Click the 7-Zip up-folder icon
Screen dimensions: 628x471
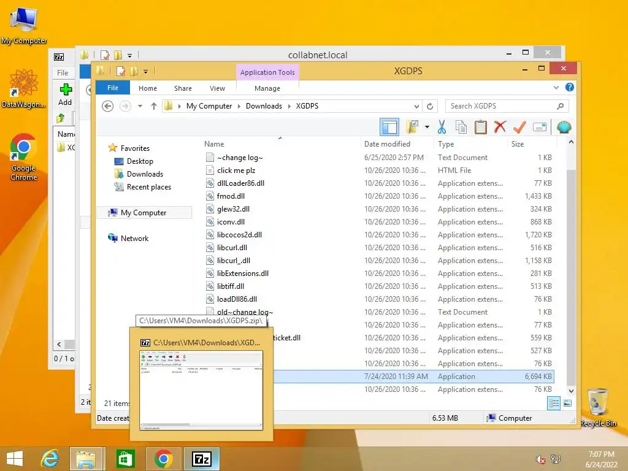click(61, 118)
